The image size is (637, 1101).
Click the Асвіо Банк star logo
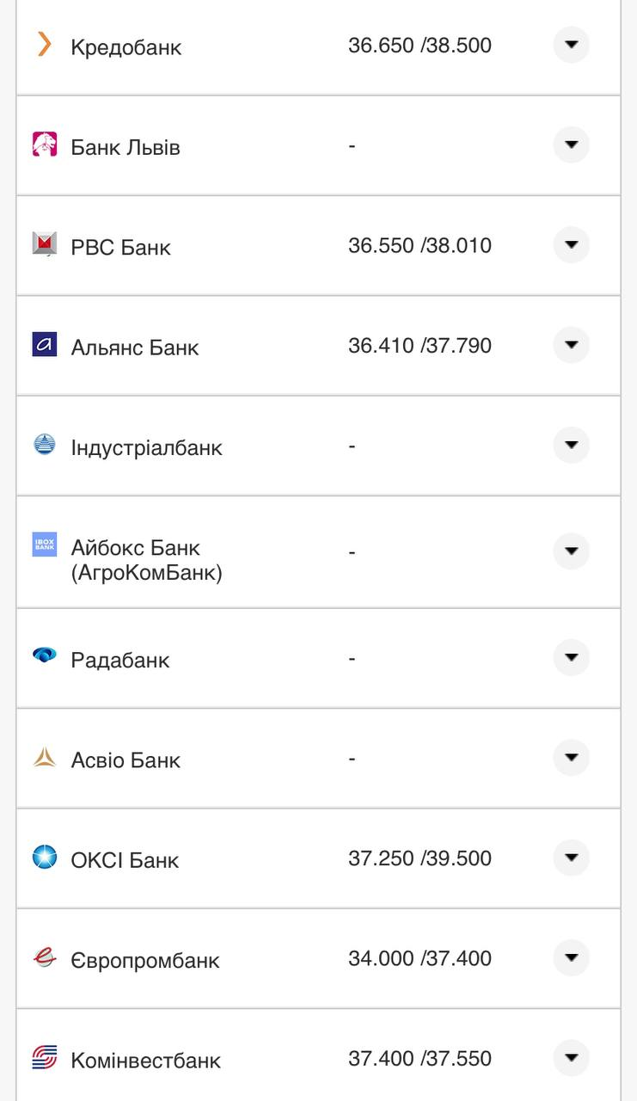pyautogui.click(x=45, y=758)
